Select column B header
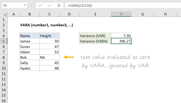This screenshot has height=103, width=181. 29,14
